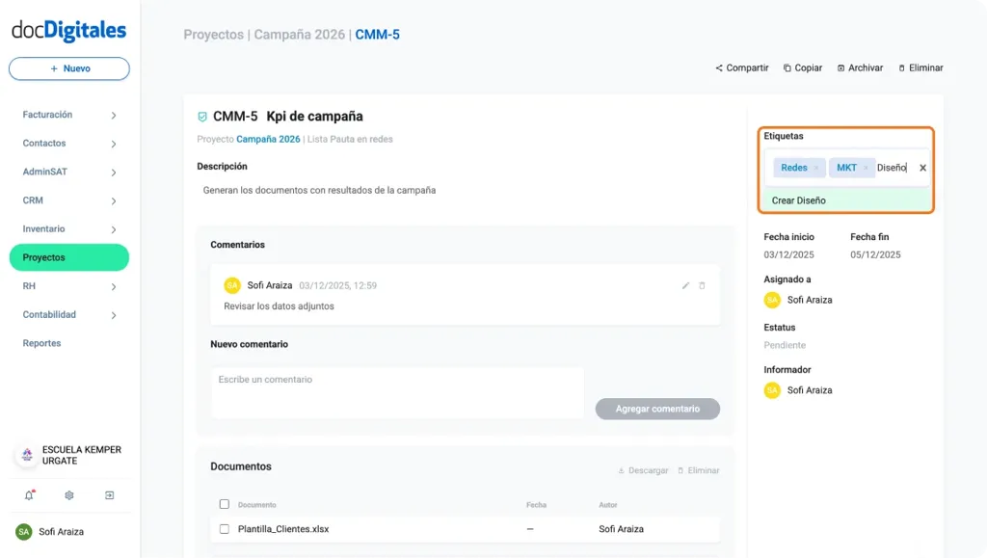Open notifications via the bell icon
Image resolution: width=987 pixels, height=558 pixels.
(27, 494)
